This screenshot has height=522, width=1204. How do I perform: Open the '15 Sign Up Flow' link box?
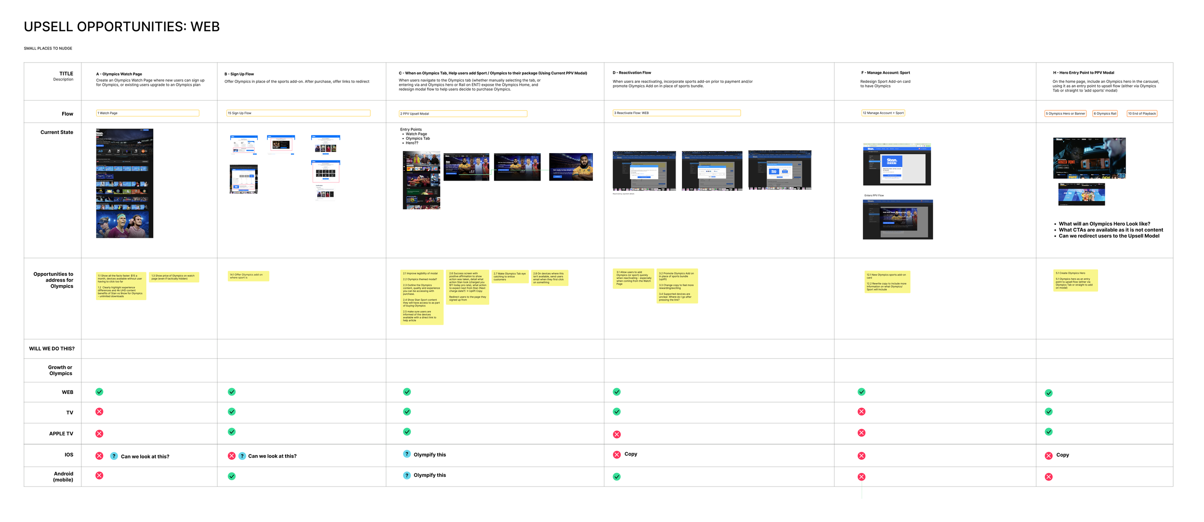298,113
